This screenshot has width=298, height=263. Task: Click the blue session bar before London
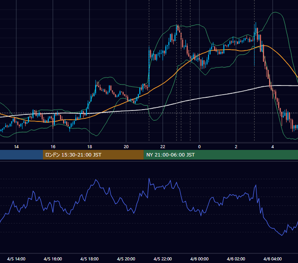pyautogui.click(x=21, y=155)
